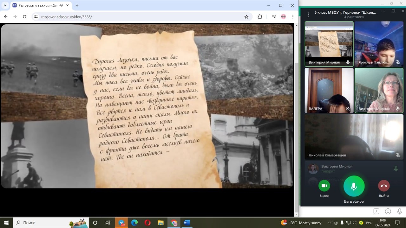Toggle the "Вы в эфире" microphone button
Screen dimensions: 406x228
point(354,186)
